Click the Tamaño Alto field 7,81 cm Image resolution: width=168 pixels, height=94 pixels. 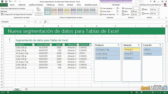[154, 9]
